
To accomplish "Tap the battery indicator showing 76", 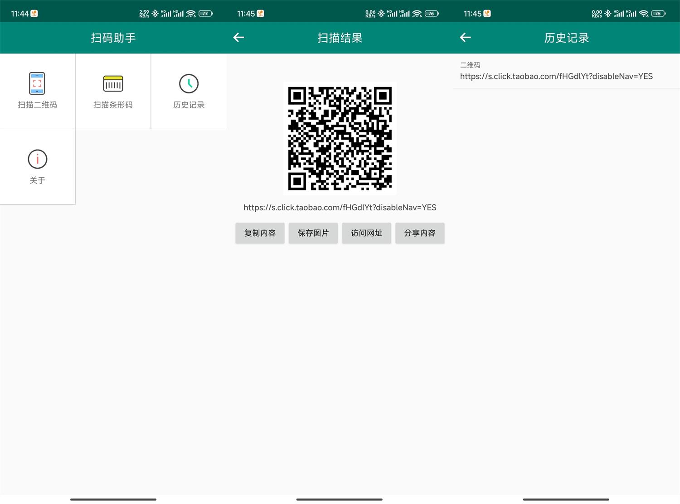I will [x=431, y=13].
